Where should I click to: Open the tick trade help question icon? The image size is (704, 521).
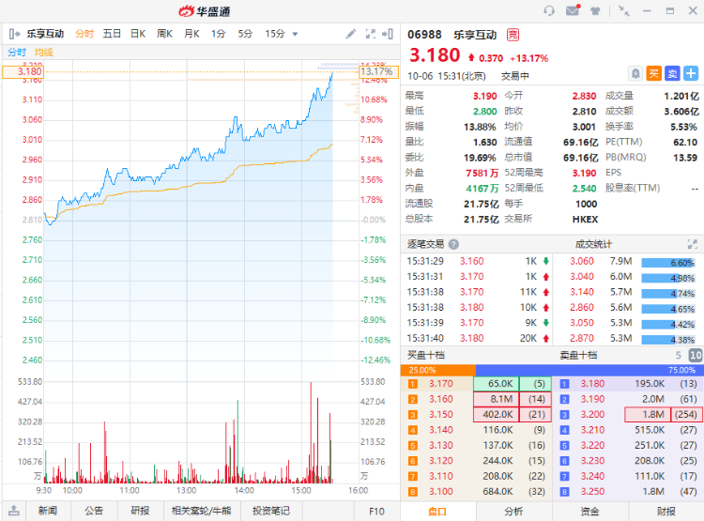click(454, 244)
